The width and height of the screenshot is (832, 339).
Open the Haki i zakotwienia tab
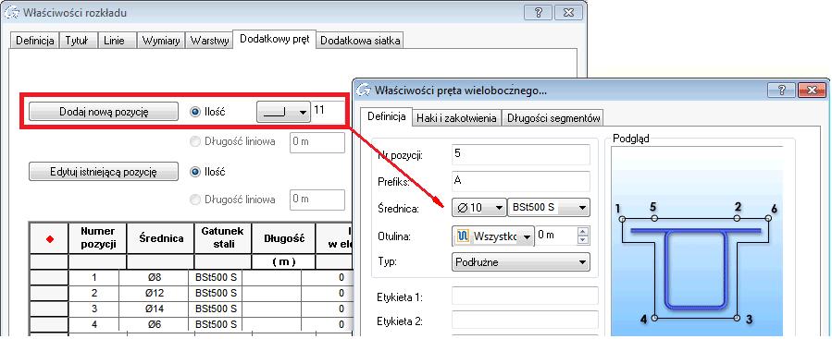[456, 118]
